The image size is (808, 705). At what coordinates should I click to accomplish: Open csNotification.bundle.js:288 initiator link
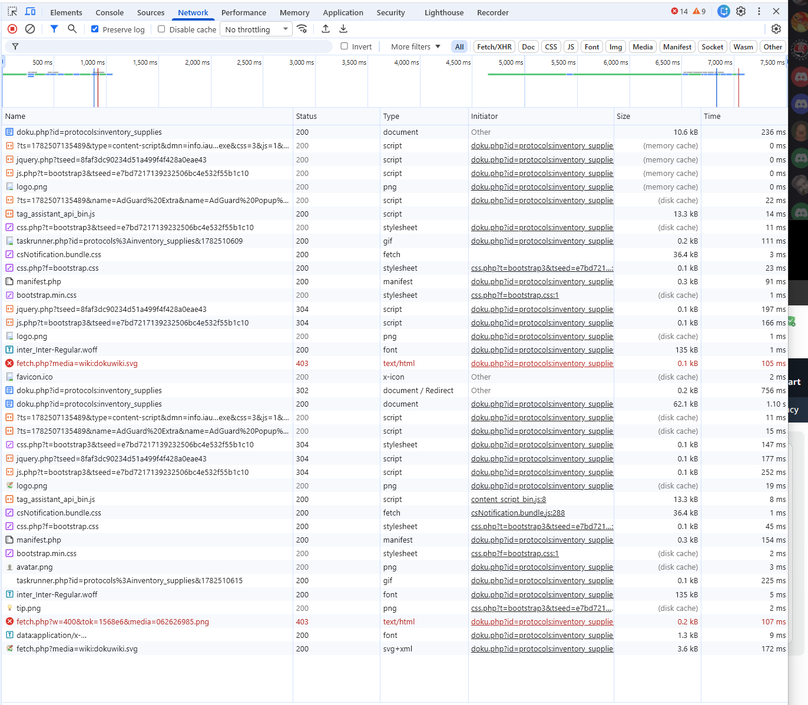pos(518,513)
